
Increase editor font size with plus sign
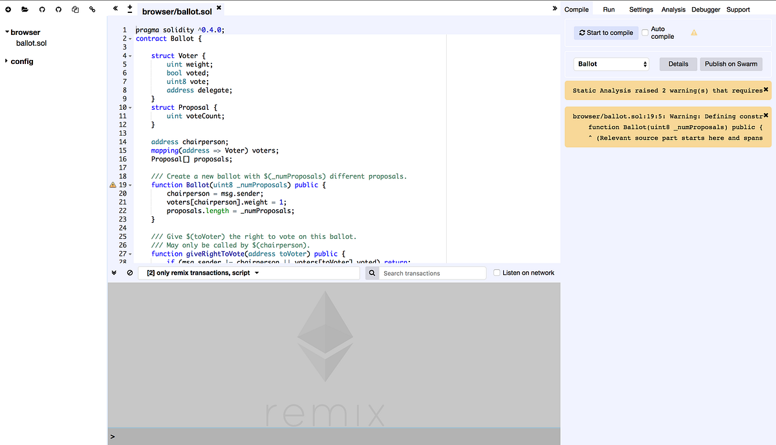click(x=130, y=6)
